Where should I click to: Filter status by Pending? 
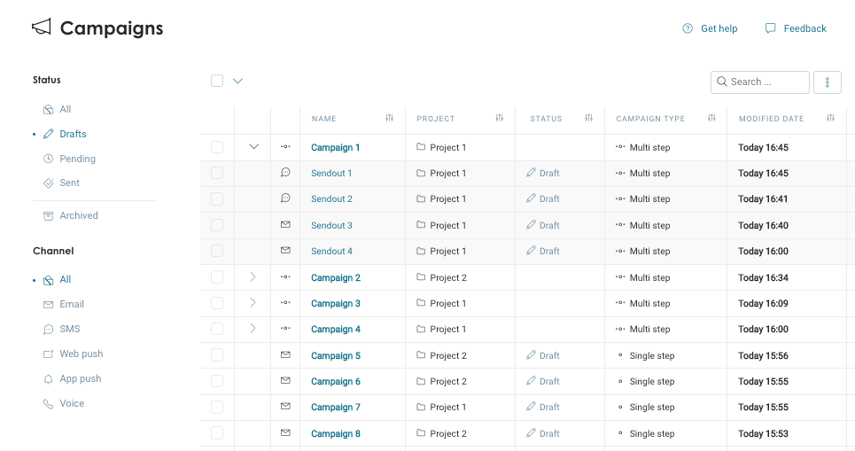(77, 159)
